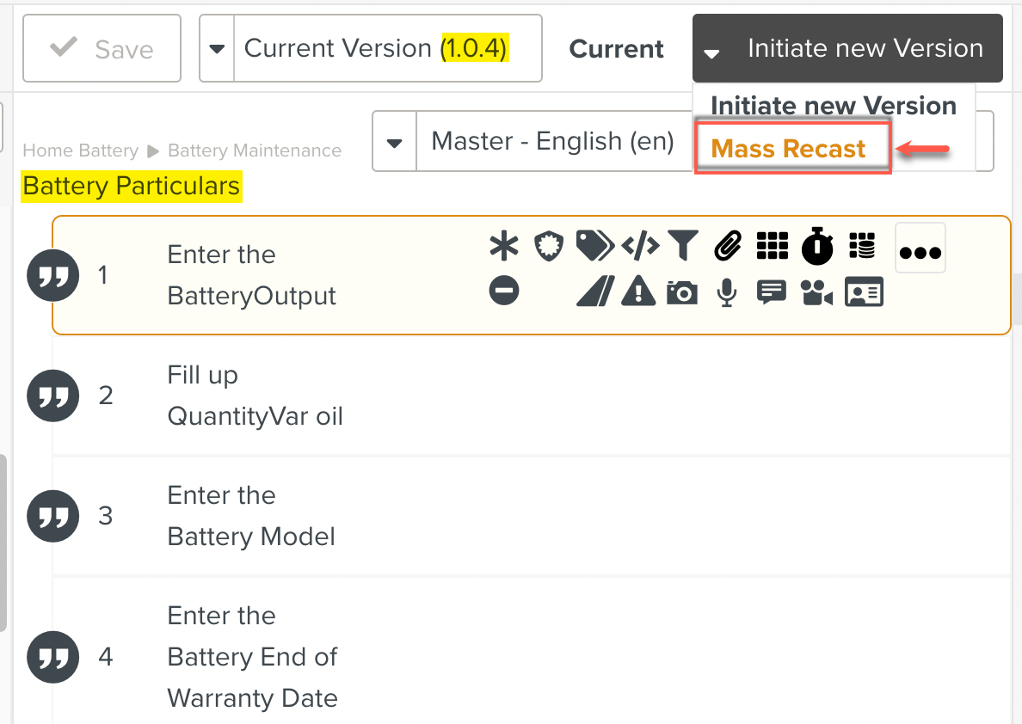1022x724 pixels.
Task: Click the stopwatch timer icon
Action: [817, 248]
